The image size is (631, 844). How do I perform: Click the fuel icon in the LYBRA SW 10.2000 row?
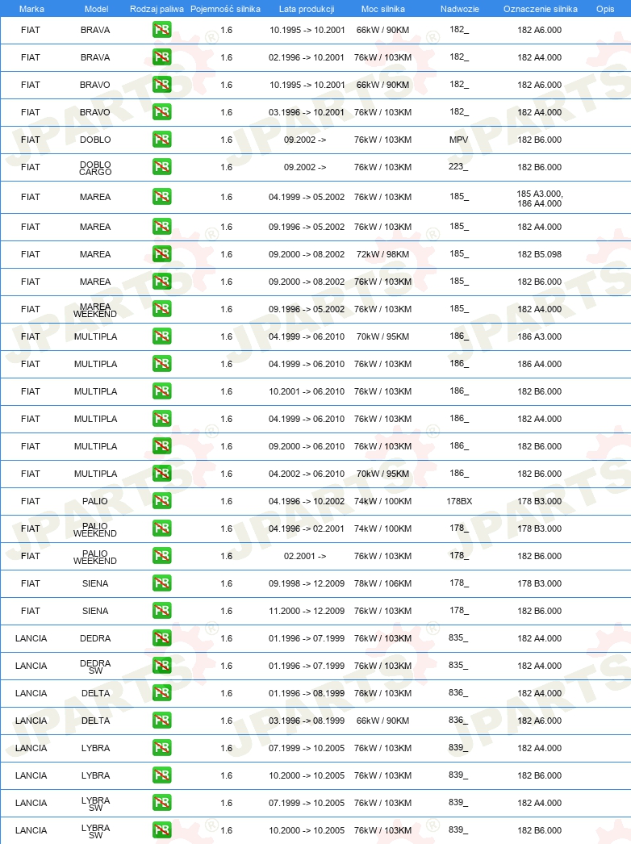pos(161,830)
